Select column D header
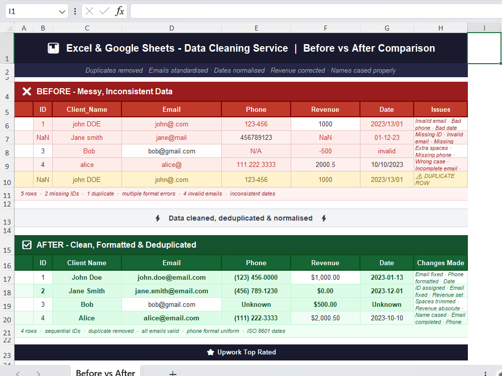The image size is (502, 376). click(x=172, y=28)
